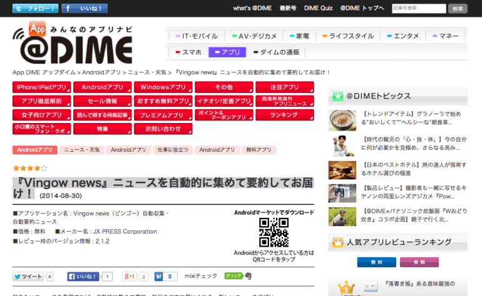This screenshot has height=296, width=482.
Task: Open what's @DIME link
Action: (x=252, y=8)
